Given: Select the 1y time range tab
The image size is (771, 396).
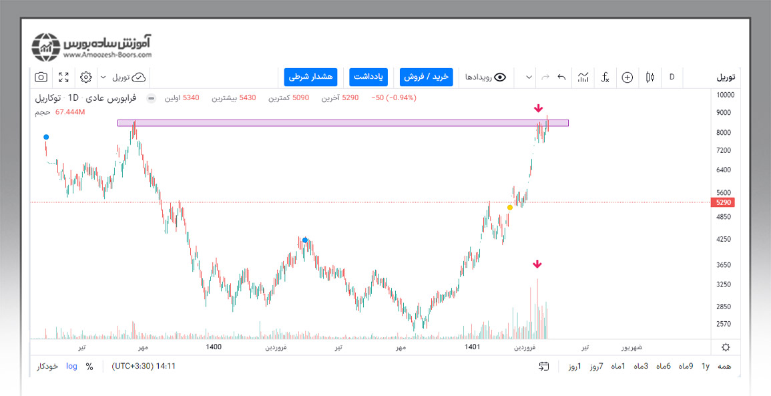Looking at the screenshot, I should (x=705, y=366).
